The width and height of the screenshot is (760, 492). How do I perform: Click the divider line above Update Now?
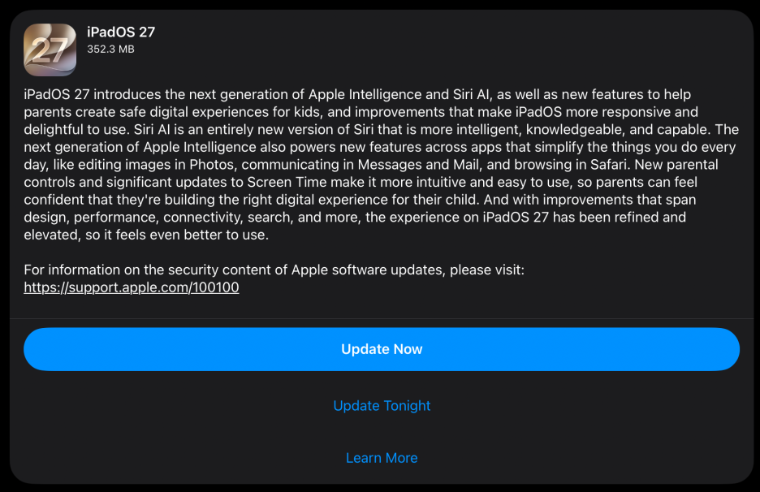click(x=382, y=318)
